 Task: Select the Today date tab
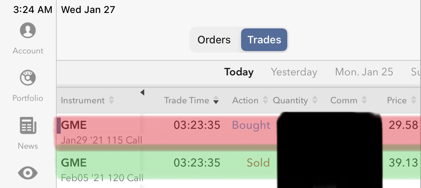[239, 72]
